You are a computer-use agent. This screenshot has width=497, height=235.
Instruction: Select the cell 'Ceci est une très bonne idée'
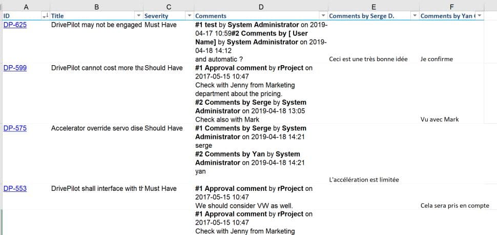click(368, 59)
